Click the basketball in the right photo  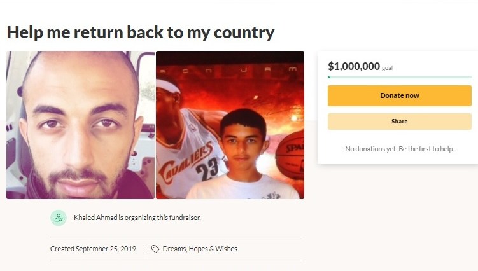(290, 156)
